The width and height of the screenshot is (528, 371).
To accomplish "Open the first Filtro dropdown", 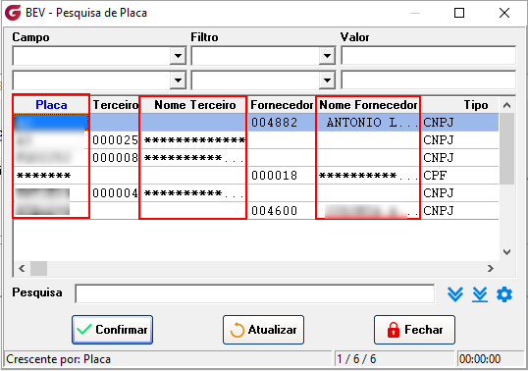I will click(x=327, y=56).
